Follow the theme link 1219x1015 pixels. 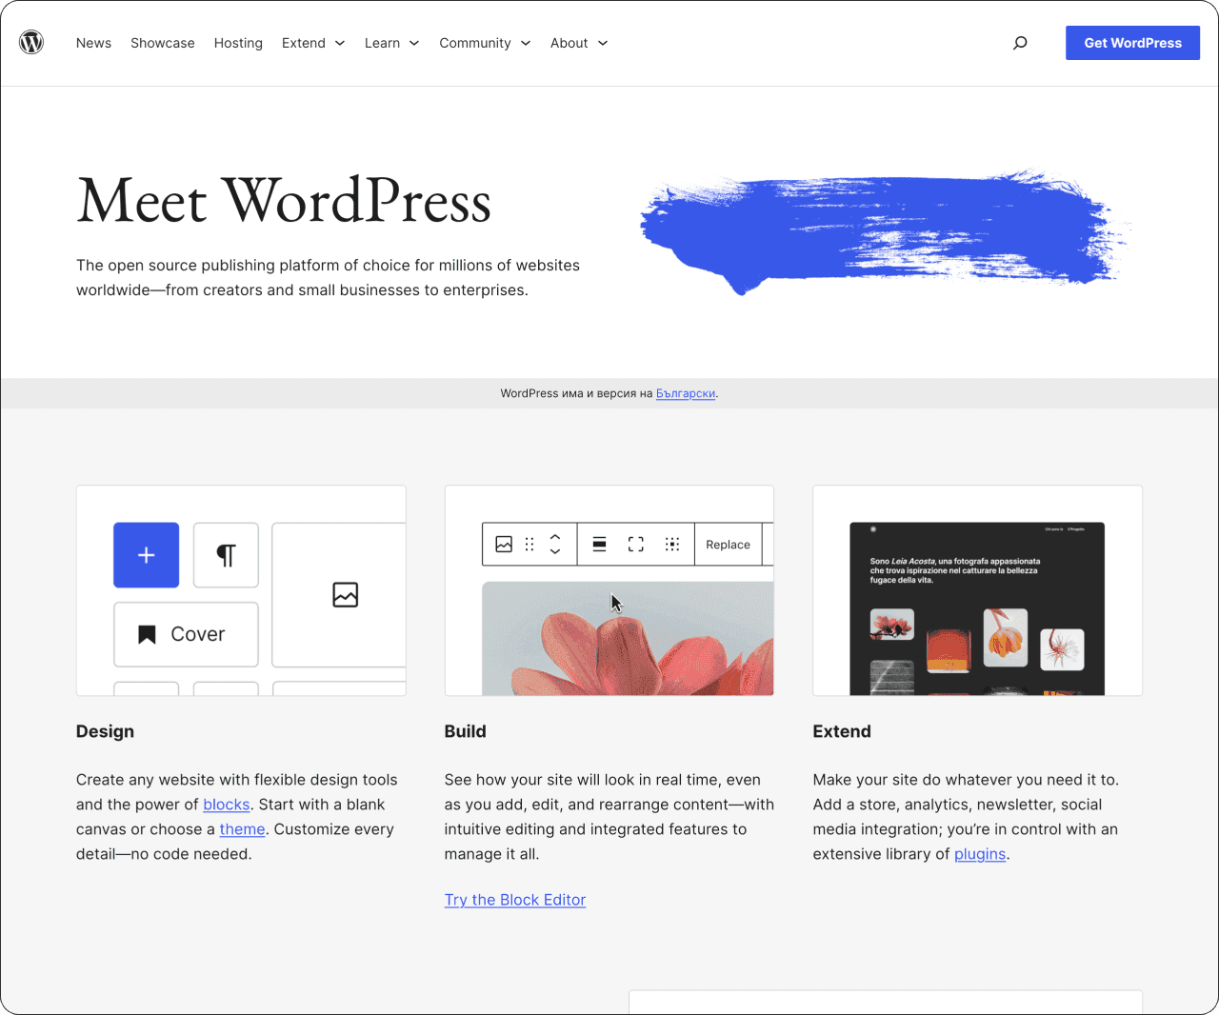(242, 829)
